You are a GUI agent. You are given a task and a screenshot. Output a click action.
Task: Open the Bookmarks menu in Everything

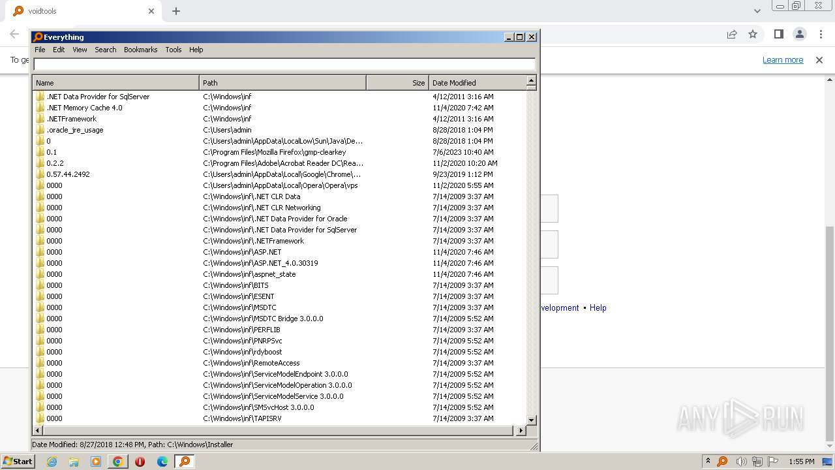[x=140, y=50]
